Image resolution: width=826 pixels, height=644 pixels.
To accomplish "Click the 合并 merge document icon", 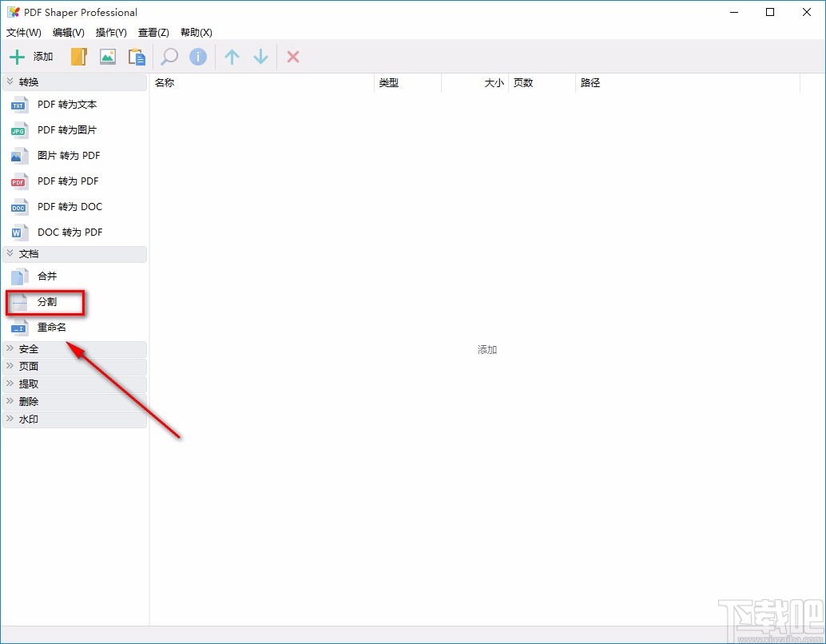I will point(19,276).
